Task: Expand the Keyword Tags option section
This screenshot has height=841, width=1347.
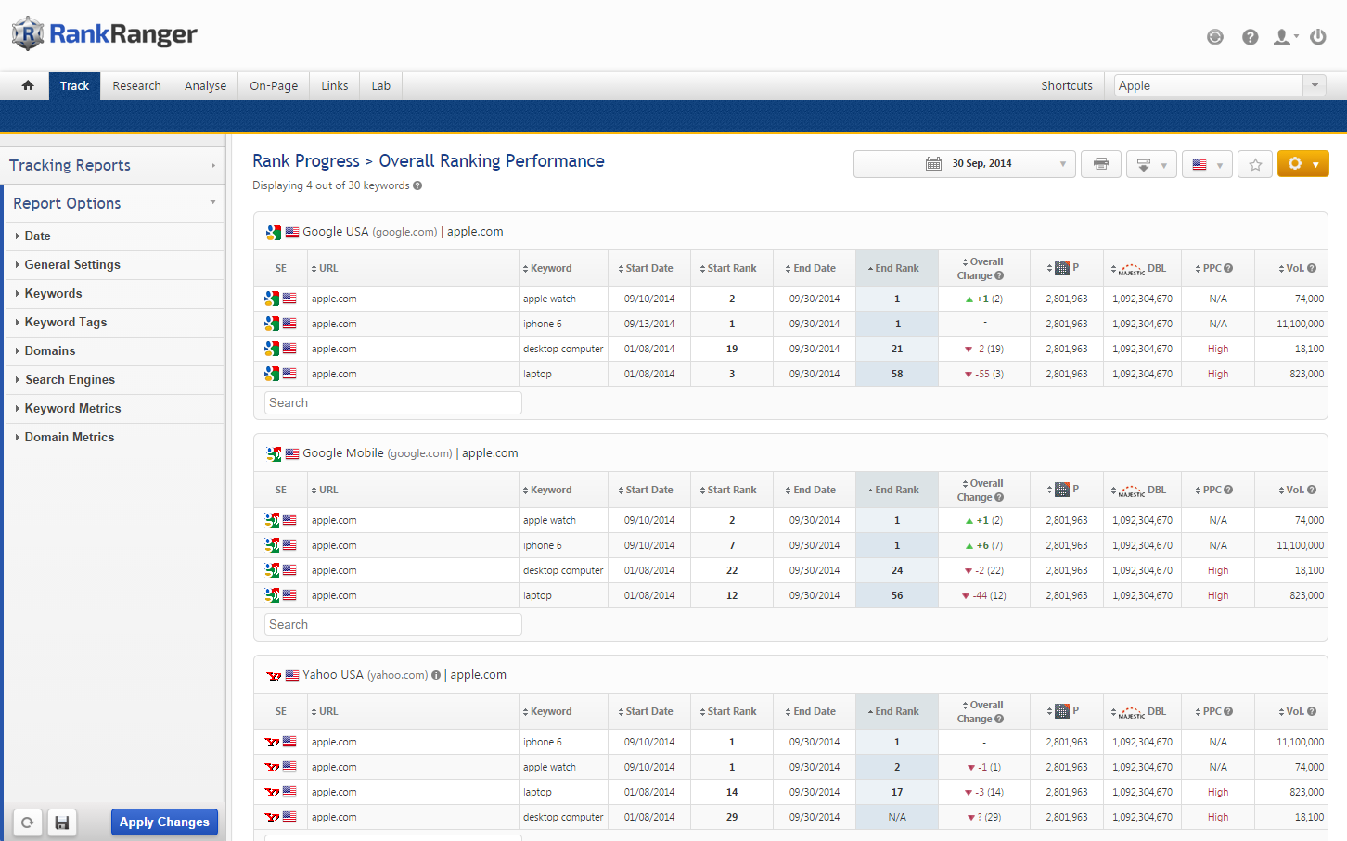Action: (66, 322)
